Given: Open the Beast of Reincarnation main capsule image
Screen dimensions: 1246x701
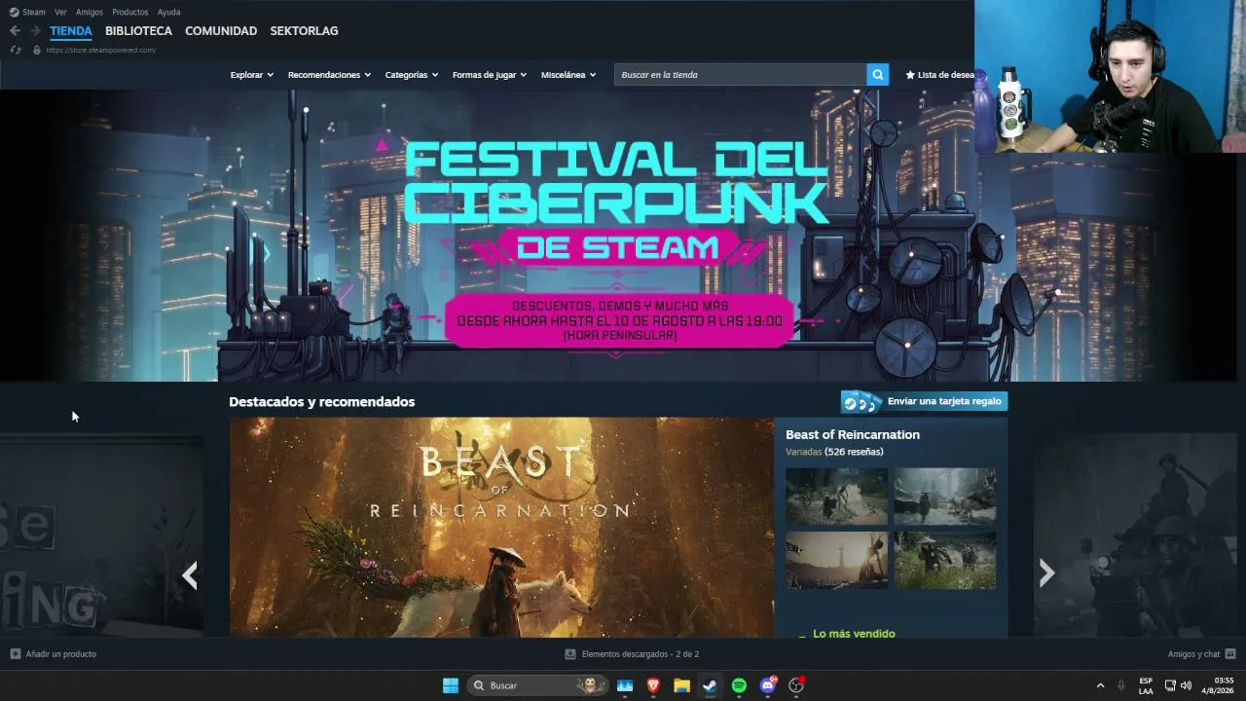Looking at the screenshot, I should point(501,528).
